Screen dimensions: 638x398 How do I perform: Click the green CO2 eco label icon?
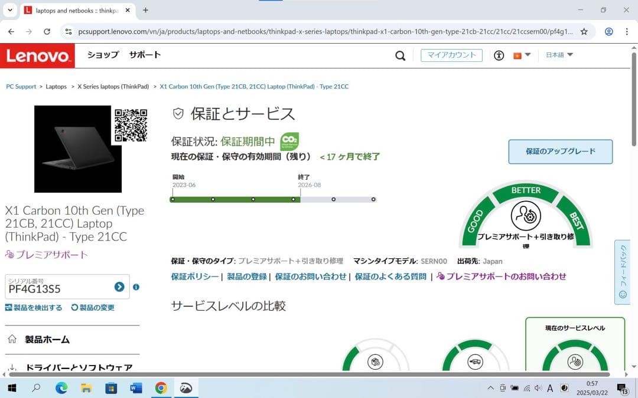pos(289,142)
